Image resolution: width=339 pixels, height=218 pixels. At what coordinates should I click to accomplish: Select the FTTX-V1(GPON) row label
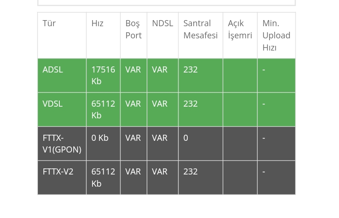coord(62,144)
